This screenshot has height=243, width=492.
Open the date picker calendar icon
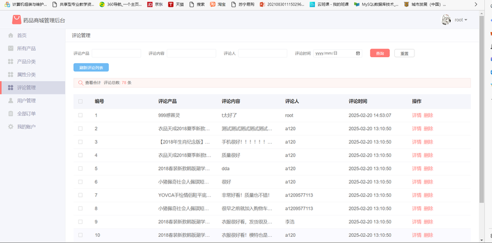coord(358,53)
